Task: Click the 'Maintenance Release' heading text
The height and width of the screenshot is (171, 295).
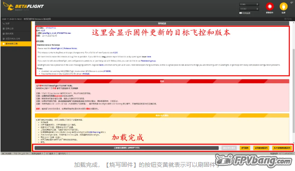Action: pyautogui.click(x=49, y=45)
